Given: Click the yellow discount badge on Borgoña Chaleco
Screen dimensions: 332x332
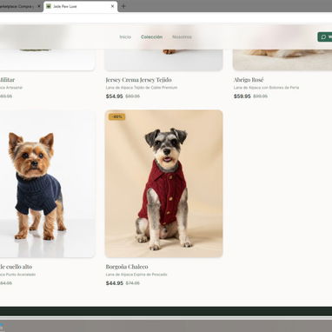Looking at the screenshot, I should point(116,116).
